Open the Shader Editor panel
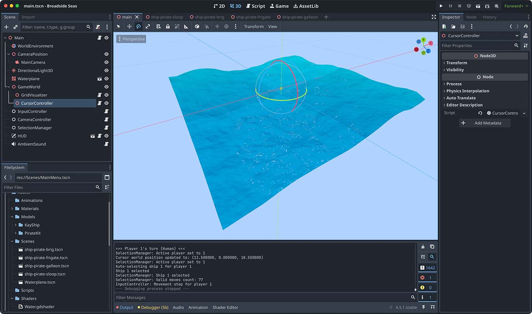 pyautogui.click(x=225, y=307)
